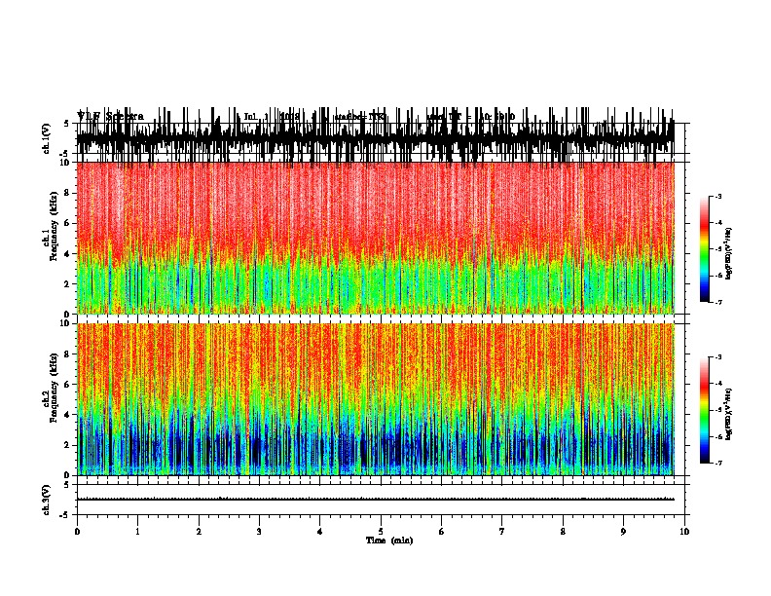Click the "VLF Spectra" title text
Image resolution: width=771 pixels, height=596 pixels.
tap(111, 117)
